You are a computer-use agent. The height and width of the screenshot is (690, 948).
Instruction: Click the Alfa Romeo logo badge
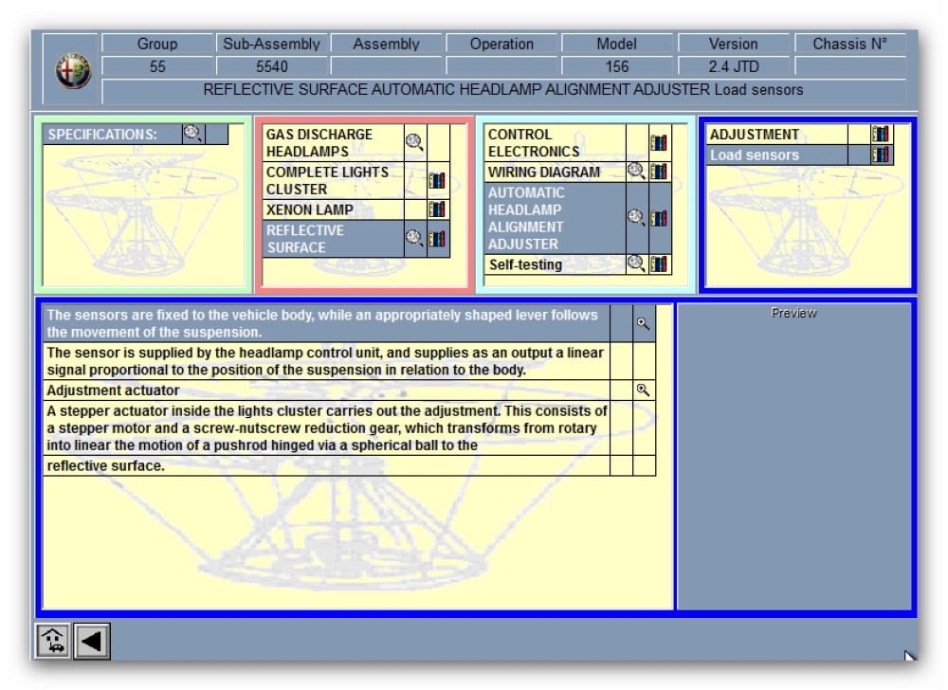pyautogui.click(x=71, y=71)
